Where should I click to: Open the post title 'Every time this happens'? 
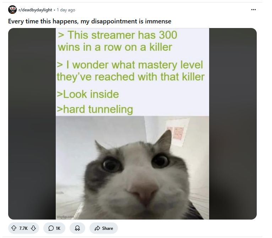(x=90, y=21)
